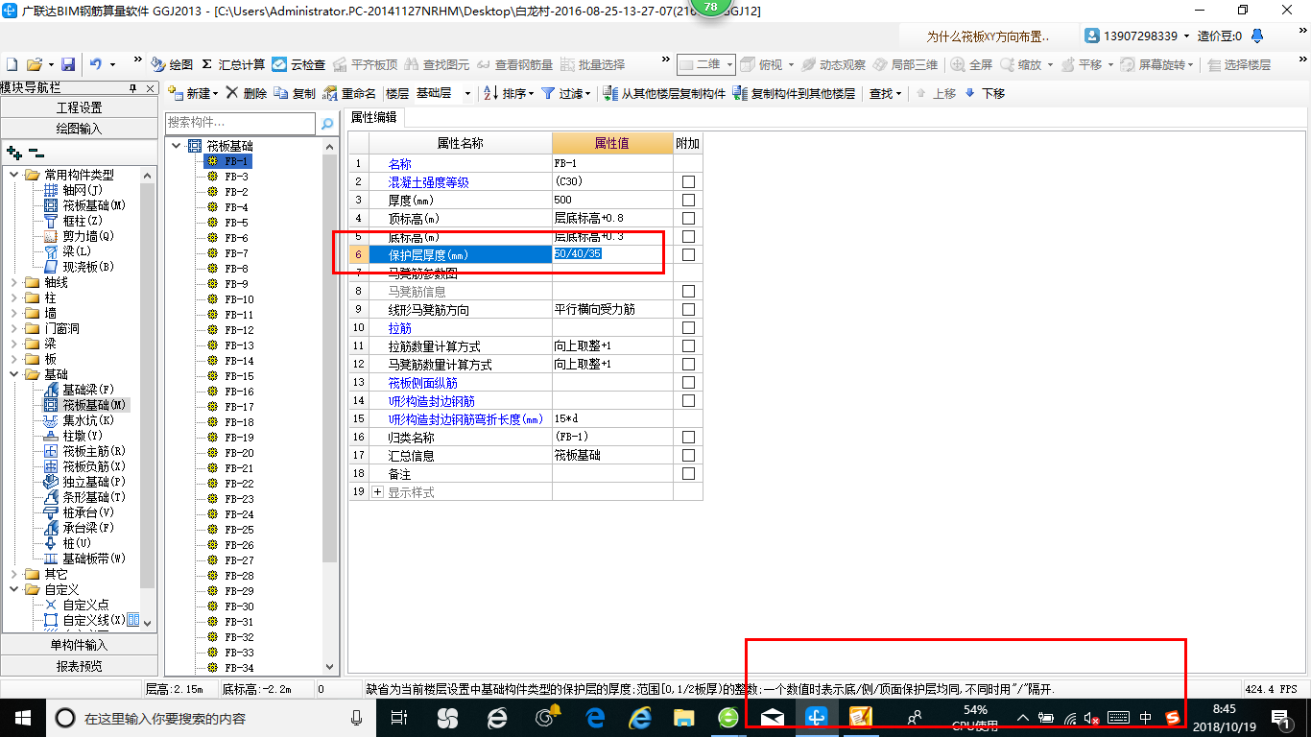Open Windows Start menu
Screen dimensions: 1311x737
(21, 717)
